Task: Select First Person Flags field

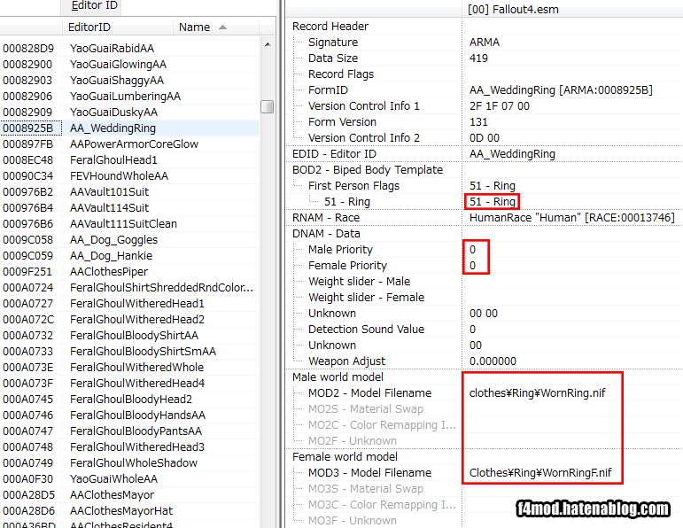Action: (x=353, y=186)
